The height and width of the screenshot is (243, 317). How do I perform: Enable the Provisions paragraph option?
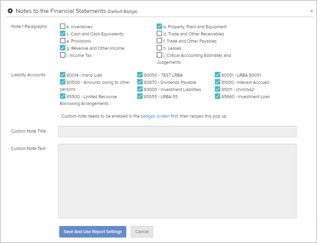[x=63, y=41]
